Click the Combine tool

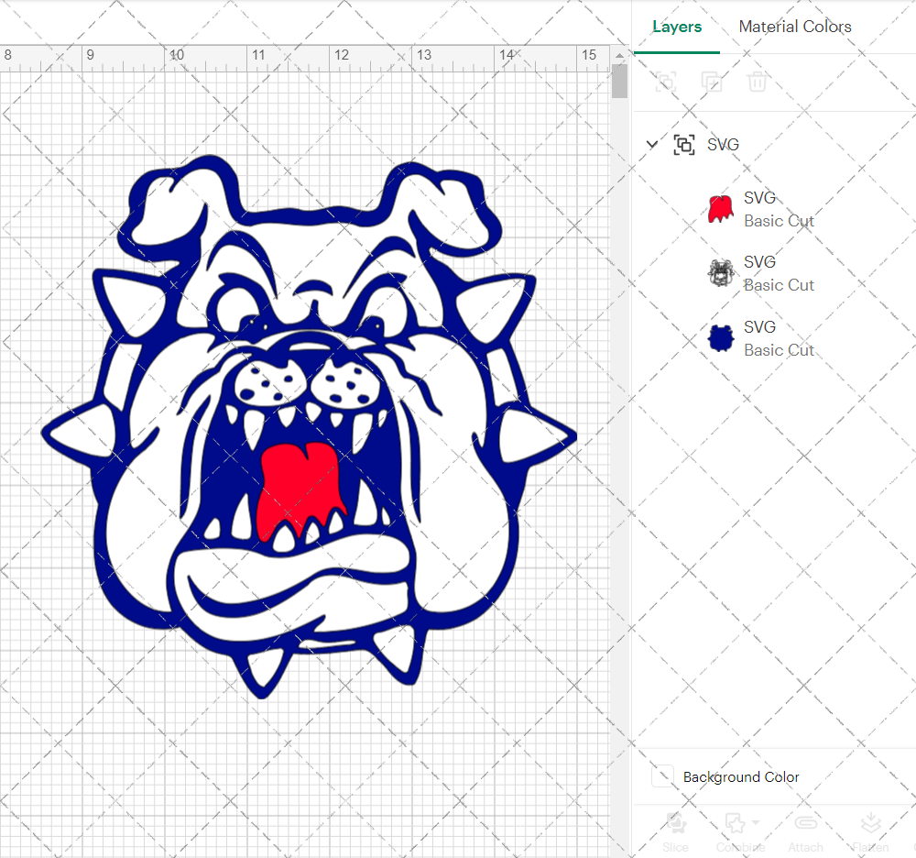pyautogui.click(x=740, y=831)
